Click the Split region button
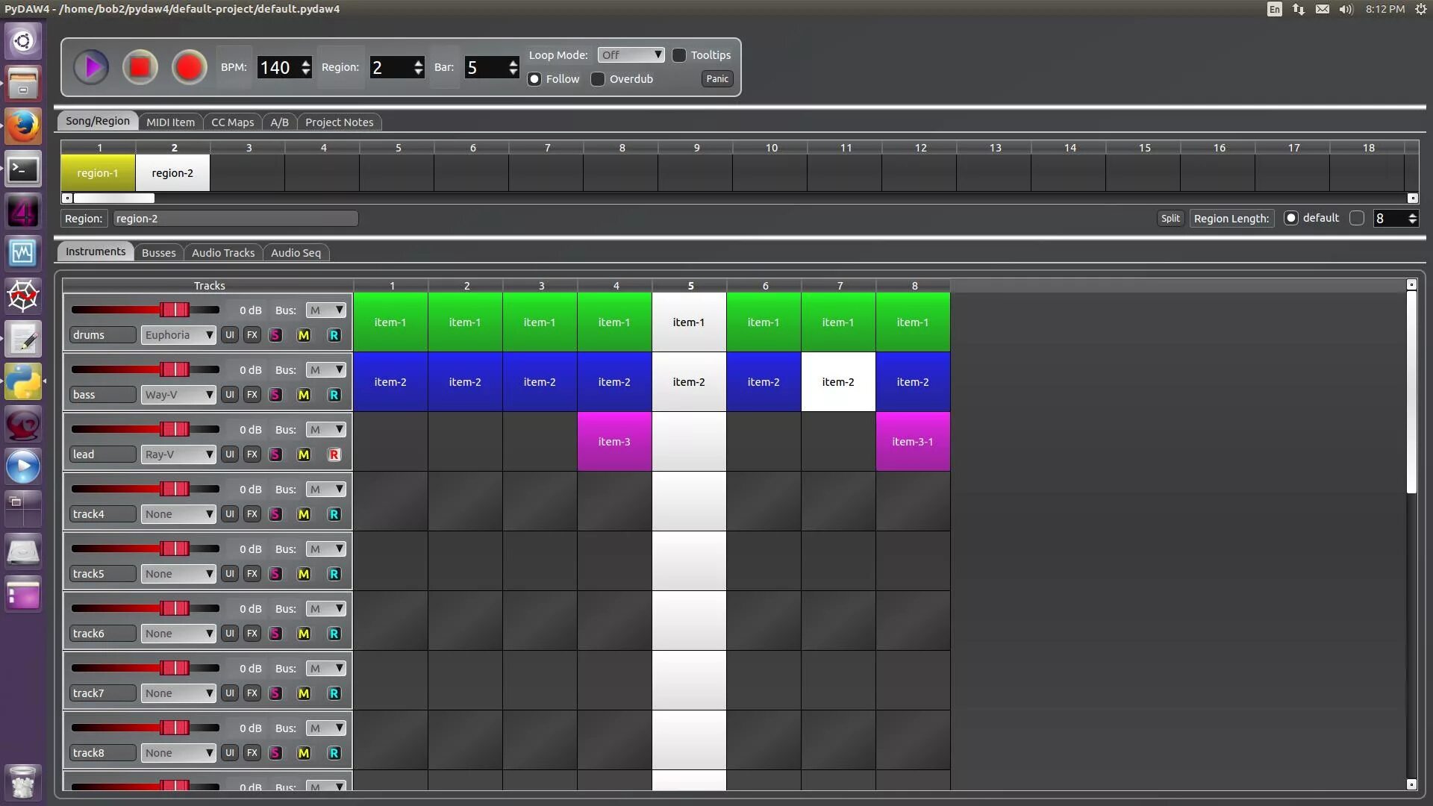1433x806 pixels. [x=1170, y=219]
